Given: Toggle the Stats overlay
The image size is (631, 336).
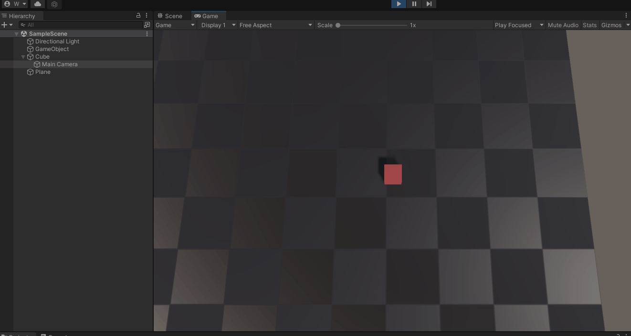Looking at the screenshot, I should (589, 25).
